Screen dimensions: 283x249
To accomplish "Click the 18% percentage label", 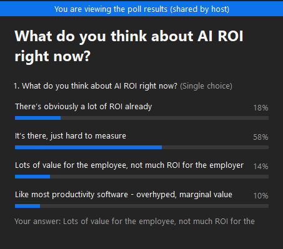I will click(x=261, y=108).
